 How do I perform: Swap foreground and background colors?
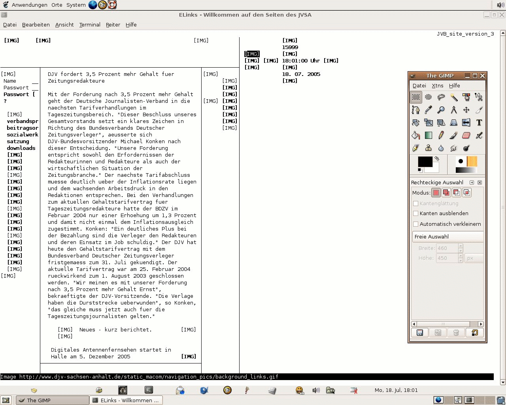point(437,159)
